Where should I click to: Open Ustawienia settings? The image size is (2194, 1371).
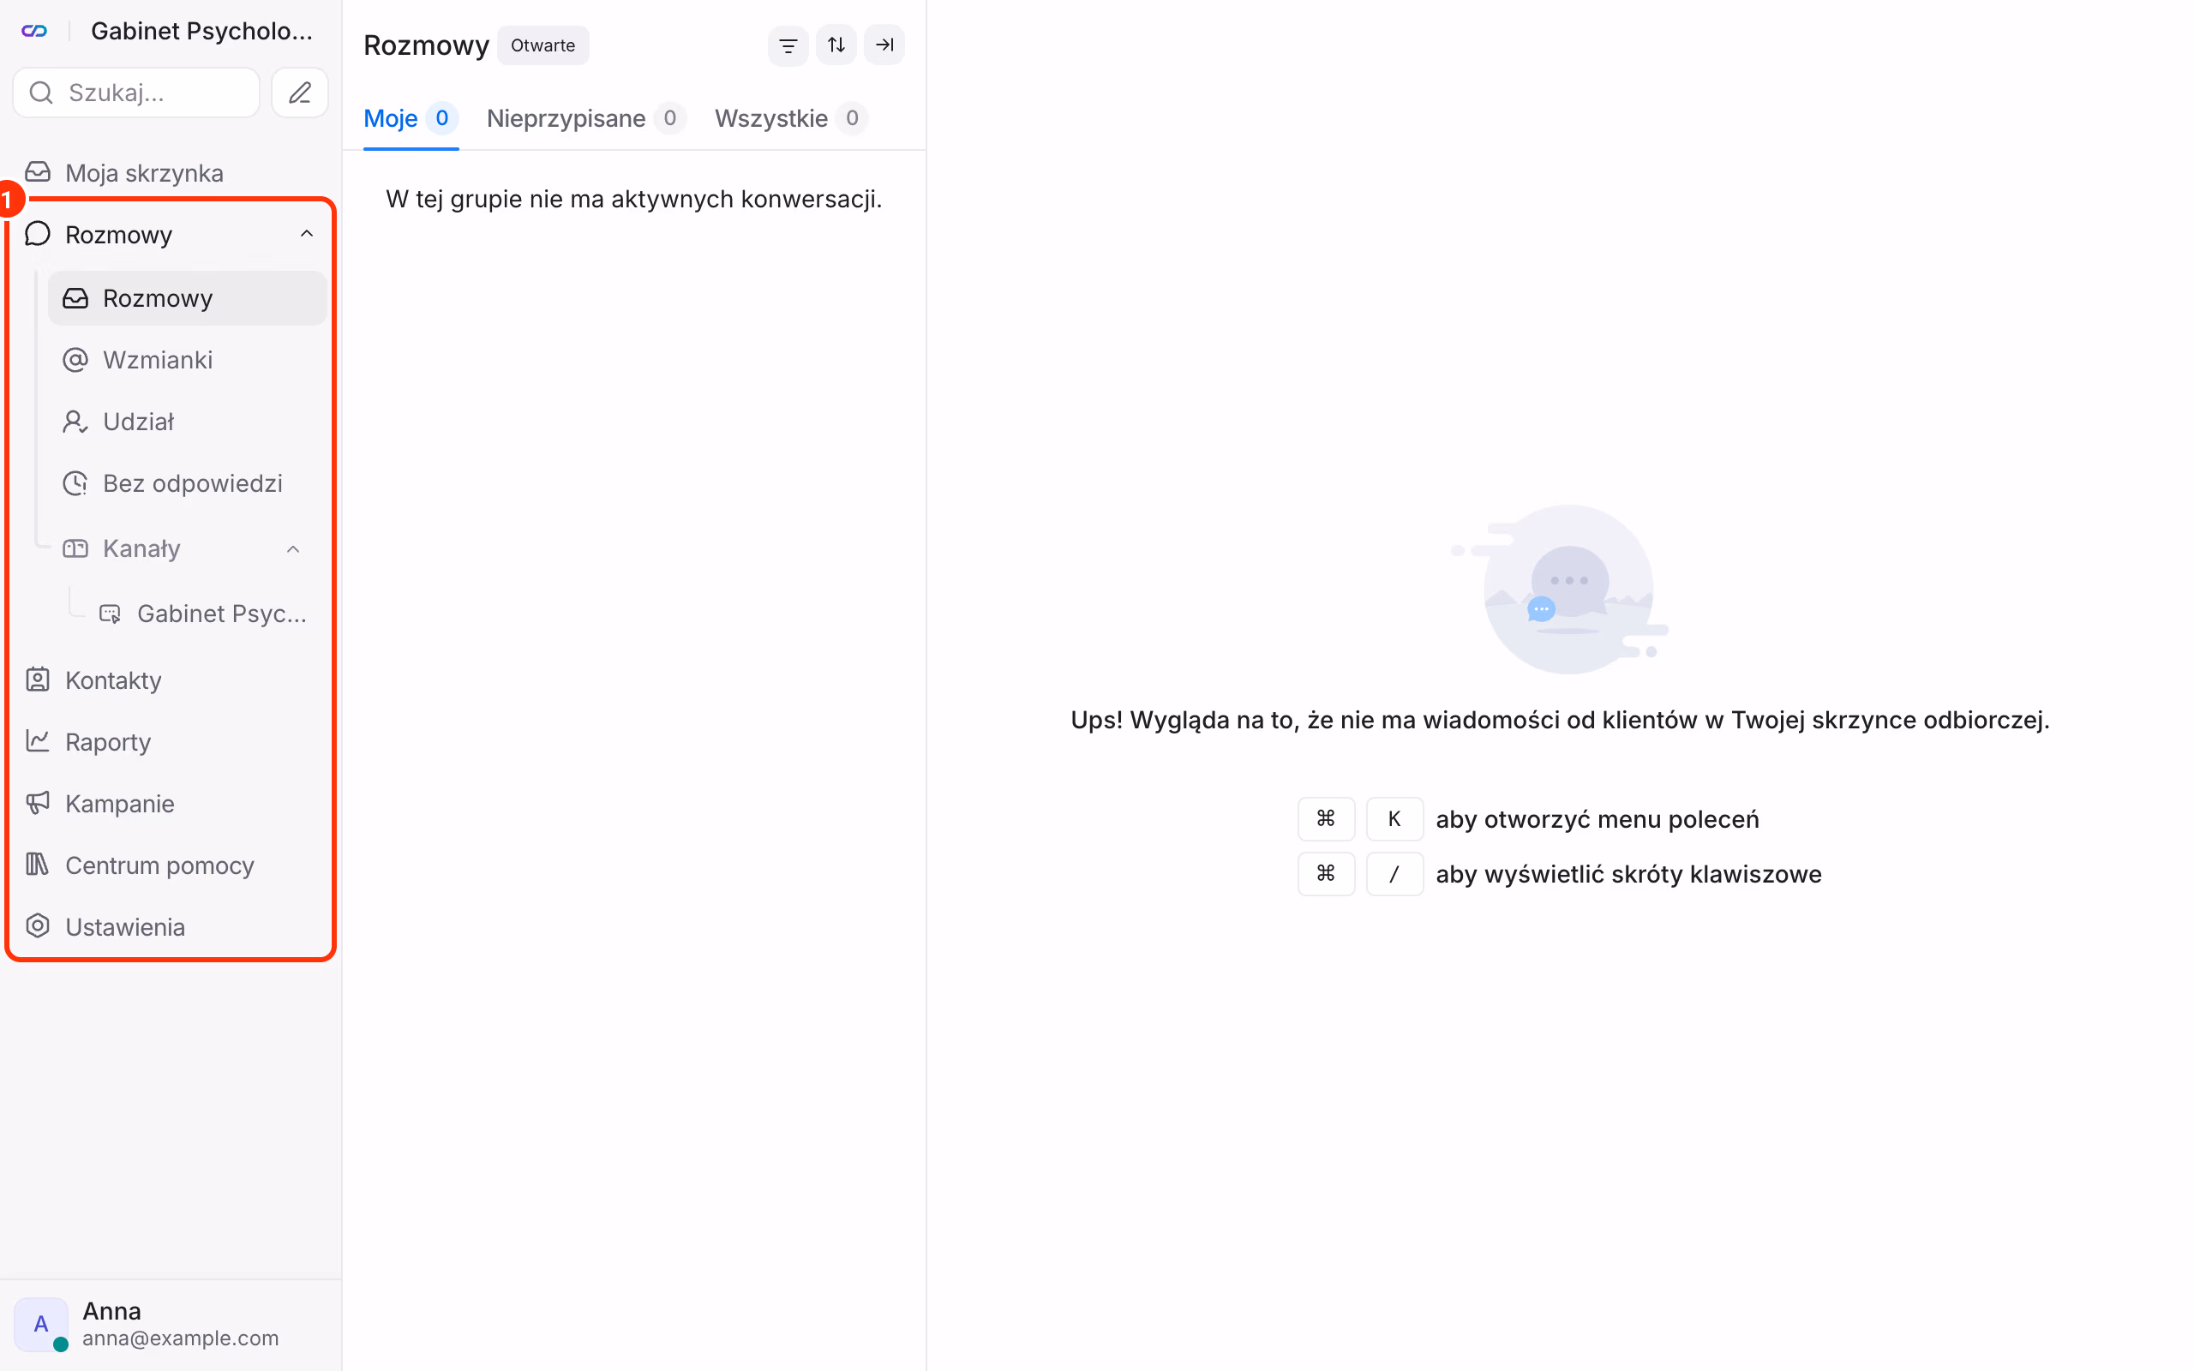[x=171, y=926]
